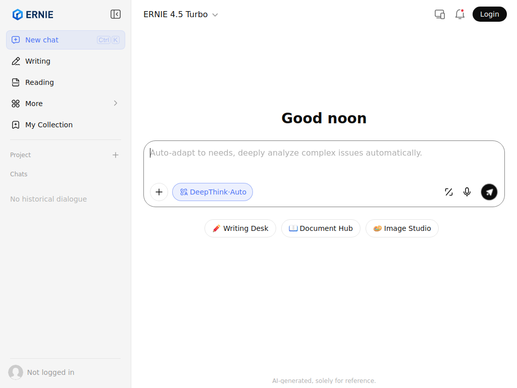Toggle the DeepThink·Auto mode
The image size is (517, 388).
[213, 192]
